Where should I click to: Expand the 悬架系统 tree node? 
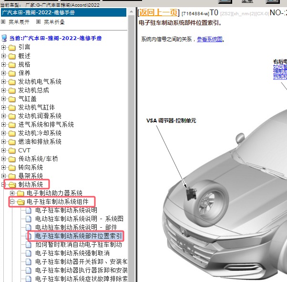point(3,176)
